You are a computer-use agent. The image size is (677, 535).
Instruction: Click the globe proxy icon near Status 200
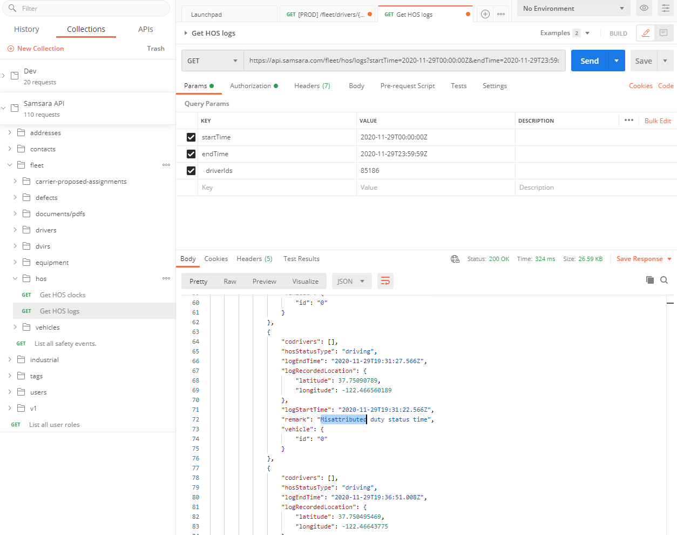pos(455,258)
